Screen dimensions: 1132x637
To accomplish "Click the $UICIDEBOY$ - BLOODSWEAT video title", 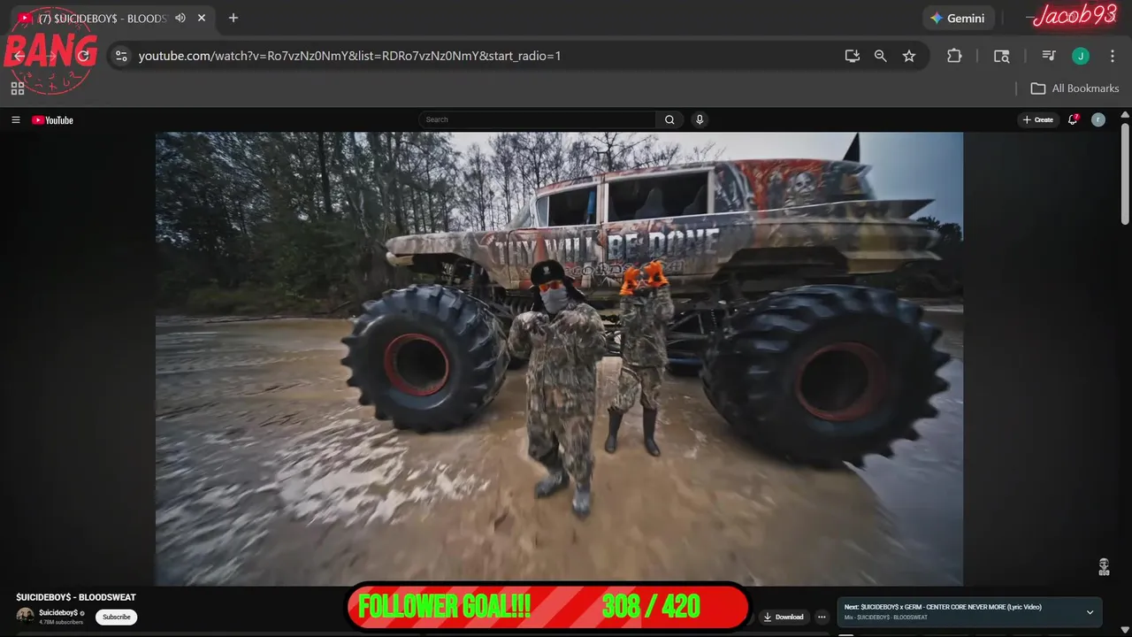I will [x=76, y=597].
